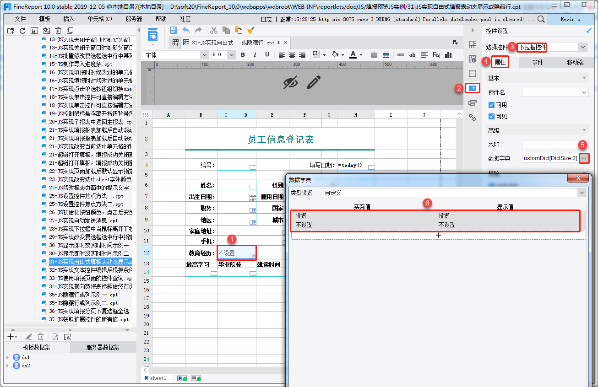Open the Kevin-s account button

click(x=570, y=19)
